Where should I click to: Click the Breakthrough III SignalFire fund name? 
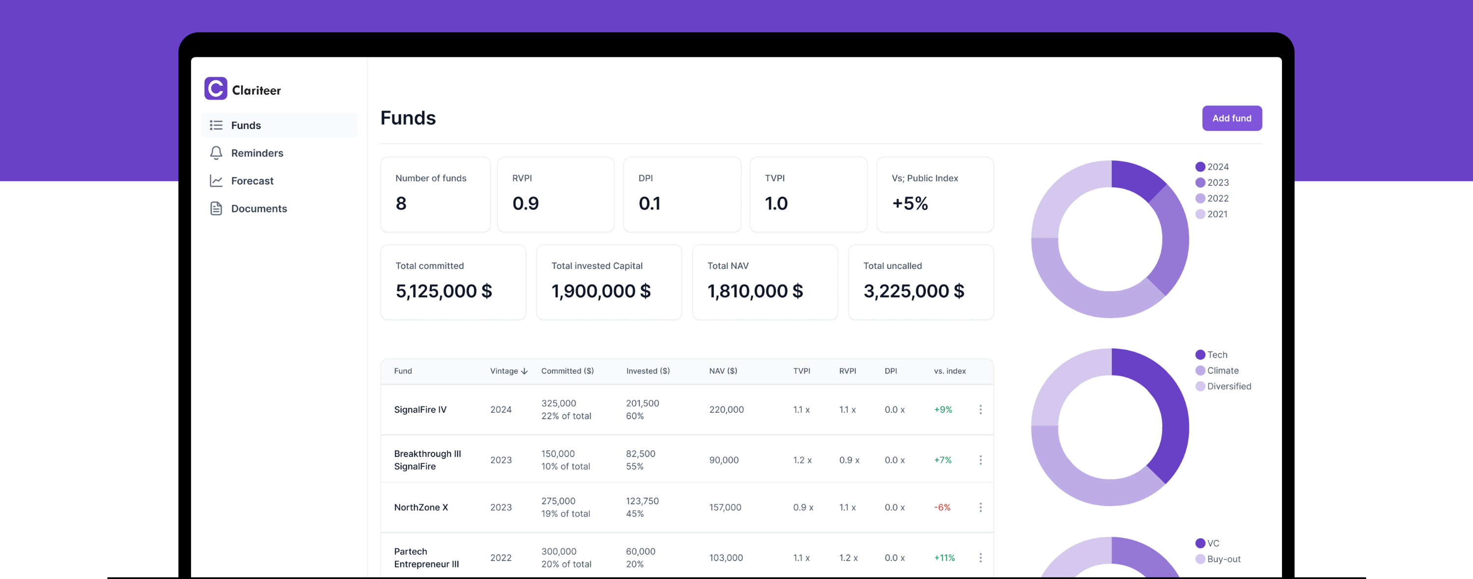point(427,460)
